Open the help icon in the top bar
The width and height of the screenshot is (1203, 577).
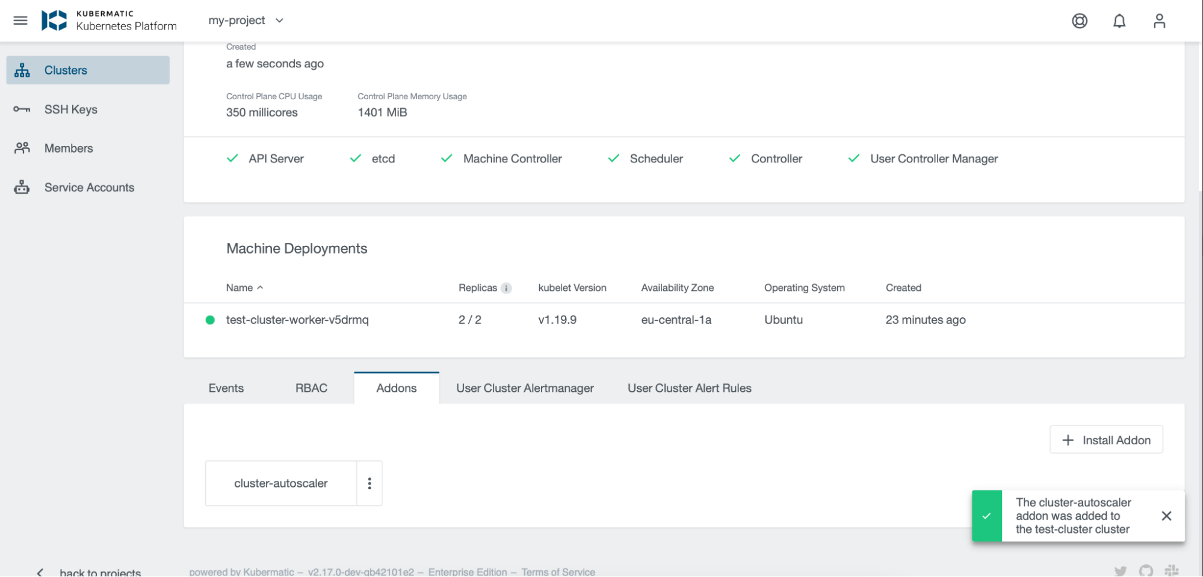pyautogui.click(x=1079, y=20)
